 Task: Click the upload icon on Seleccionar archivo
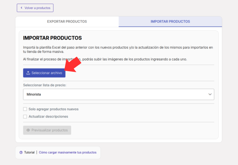click(28, 73)
